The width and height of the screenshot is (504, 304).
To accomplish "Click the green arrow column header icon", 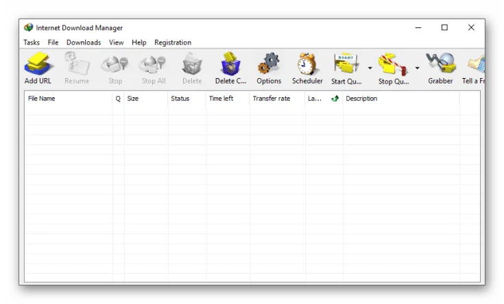I will click(335, 98).
